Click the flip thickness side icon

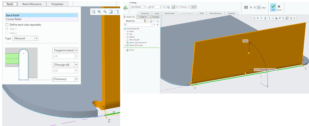pos(168,7)
